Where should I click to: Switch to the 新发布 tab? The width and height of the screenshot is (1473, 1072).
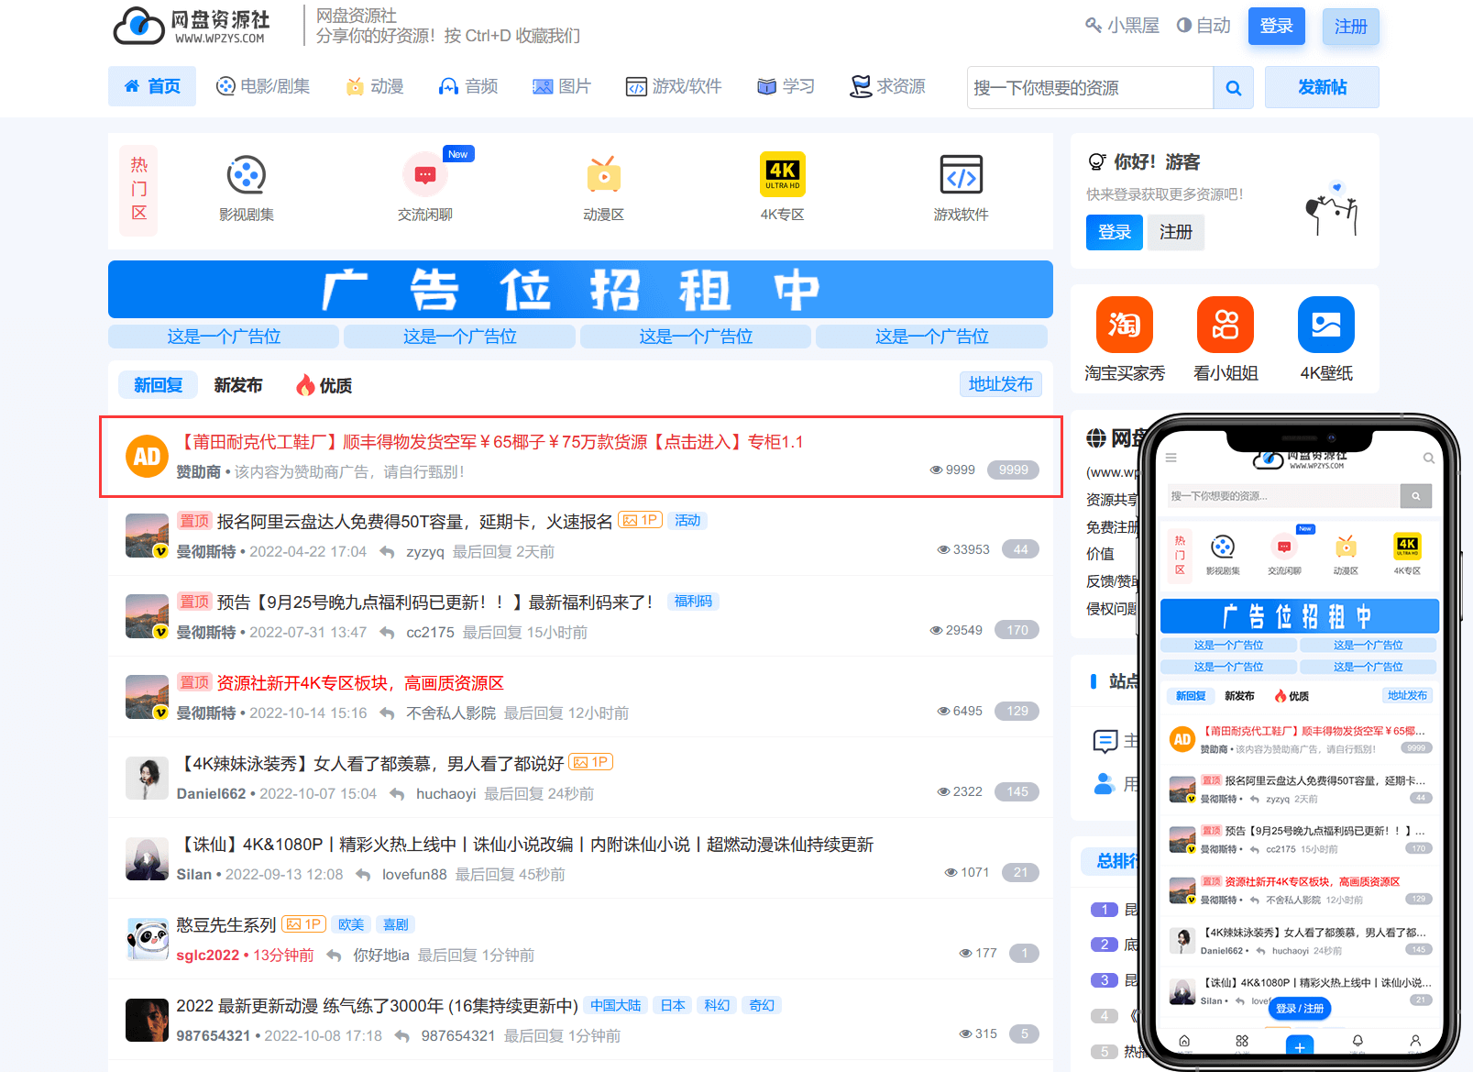coord(238,385)
